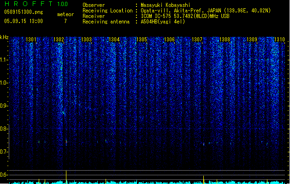Click the ICOM IC-575 receiver frequency text

coord(185,16)
